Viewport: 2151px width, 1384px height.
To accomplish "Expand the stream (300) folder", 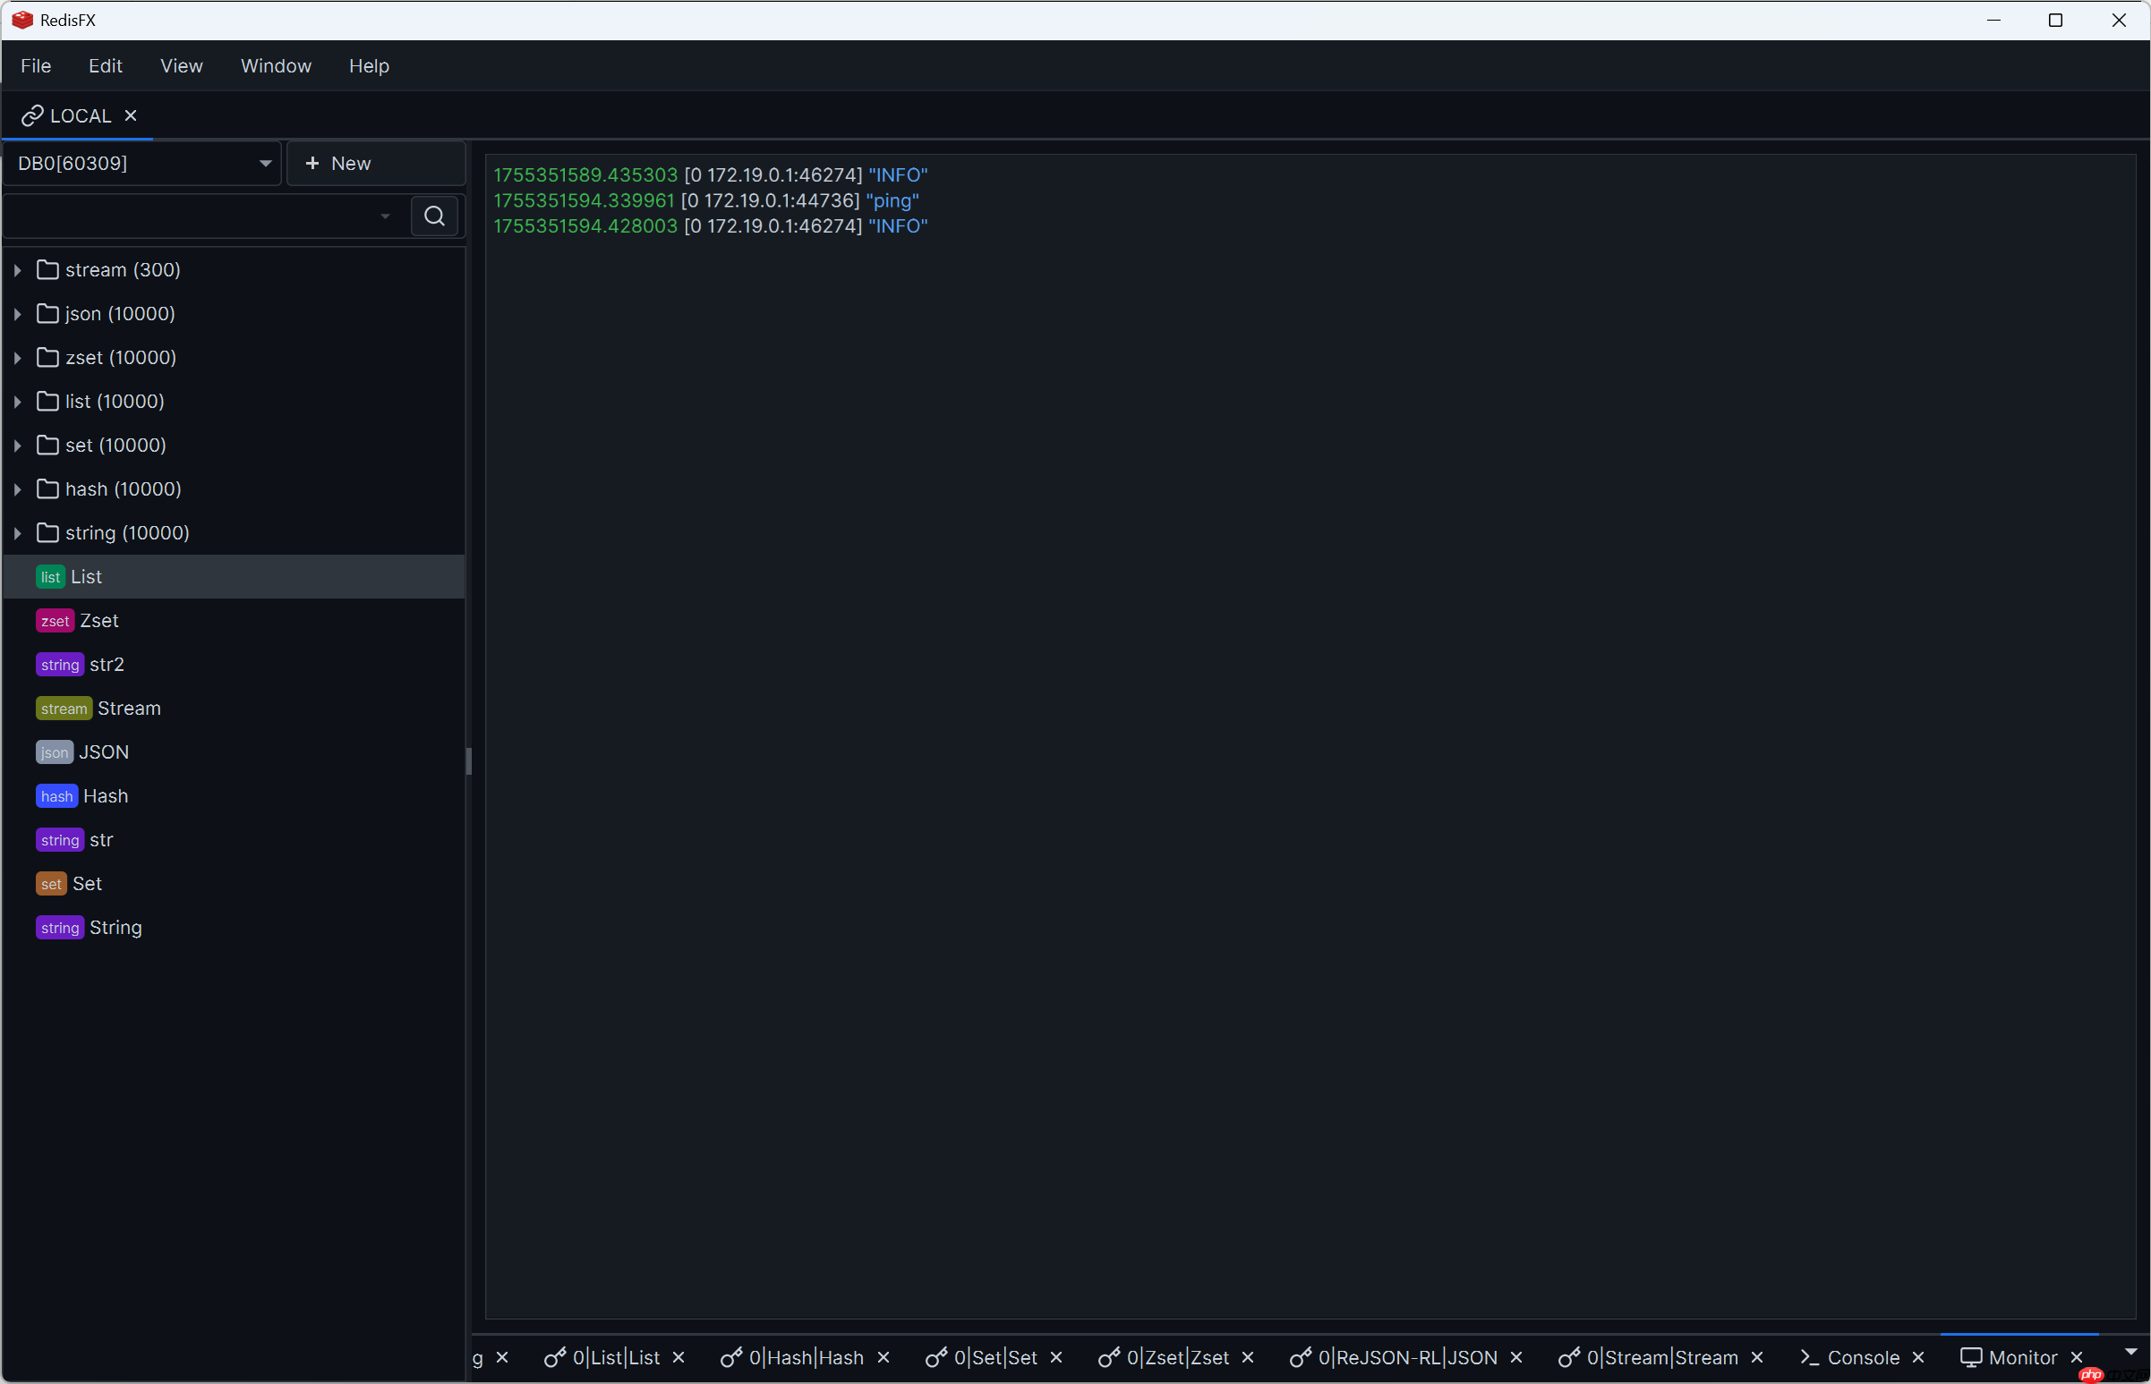I will click(16, 268).
